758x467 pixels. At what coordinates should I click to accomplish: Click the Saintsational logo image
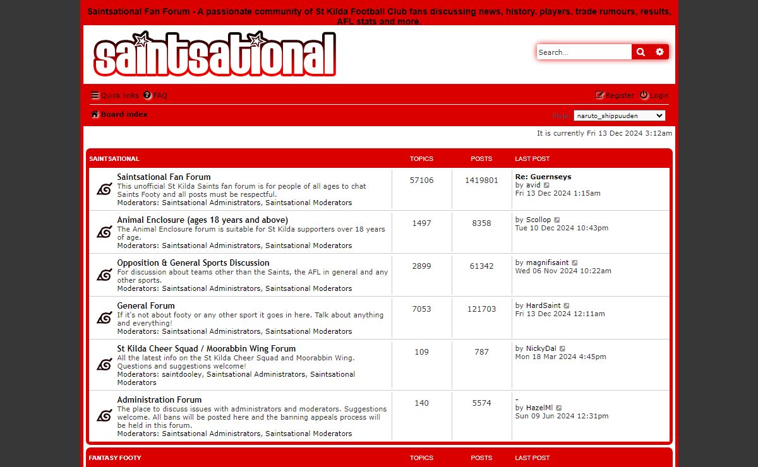pos(215,54)
